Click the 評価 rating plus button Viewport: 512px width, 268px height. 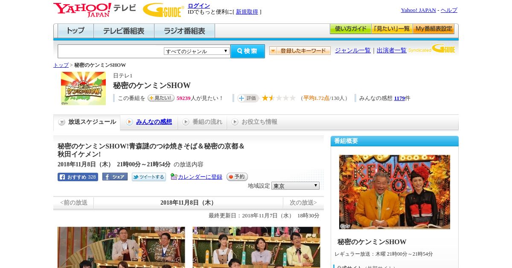[x=248, y=98]
